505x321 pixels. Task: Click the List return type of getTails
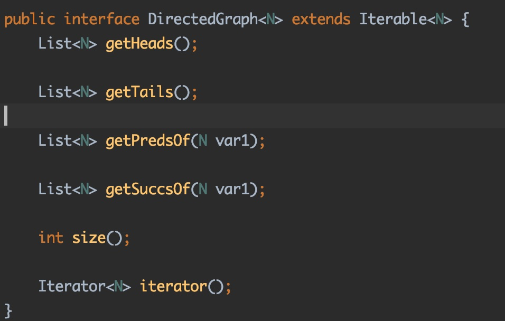pos(54,92)
